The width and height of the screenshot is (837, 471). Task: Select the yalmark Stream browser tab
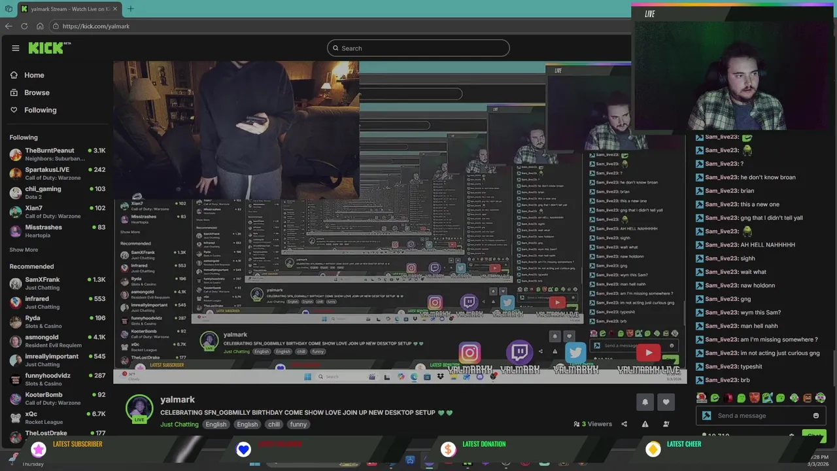[69, 9]
